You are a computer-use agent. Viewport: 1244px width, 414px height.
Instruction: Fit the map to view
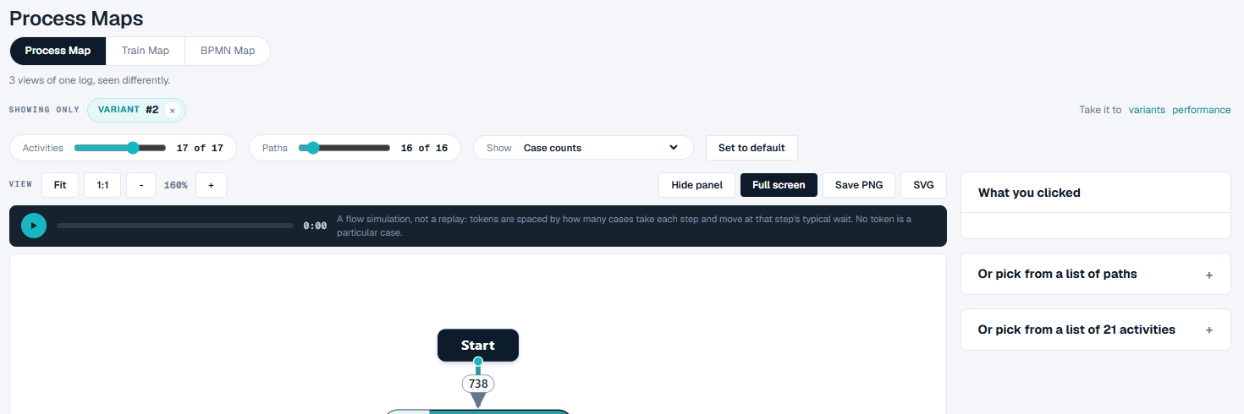coord(60,185)
